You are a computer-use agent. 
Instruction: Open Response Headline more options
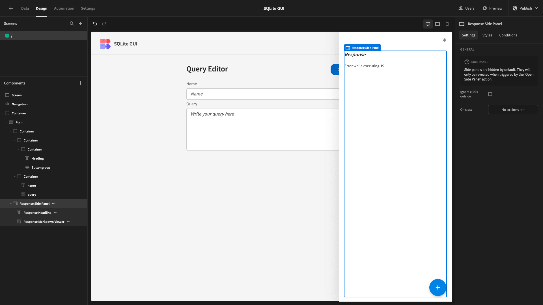point(56,212)
